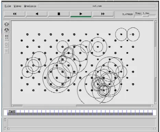This screenshot has height=132, width=160.
Task: Click the large circle tool icon in sidebar
Action: click(7, 44)
